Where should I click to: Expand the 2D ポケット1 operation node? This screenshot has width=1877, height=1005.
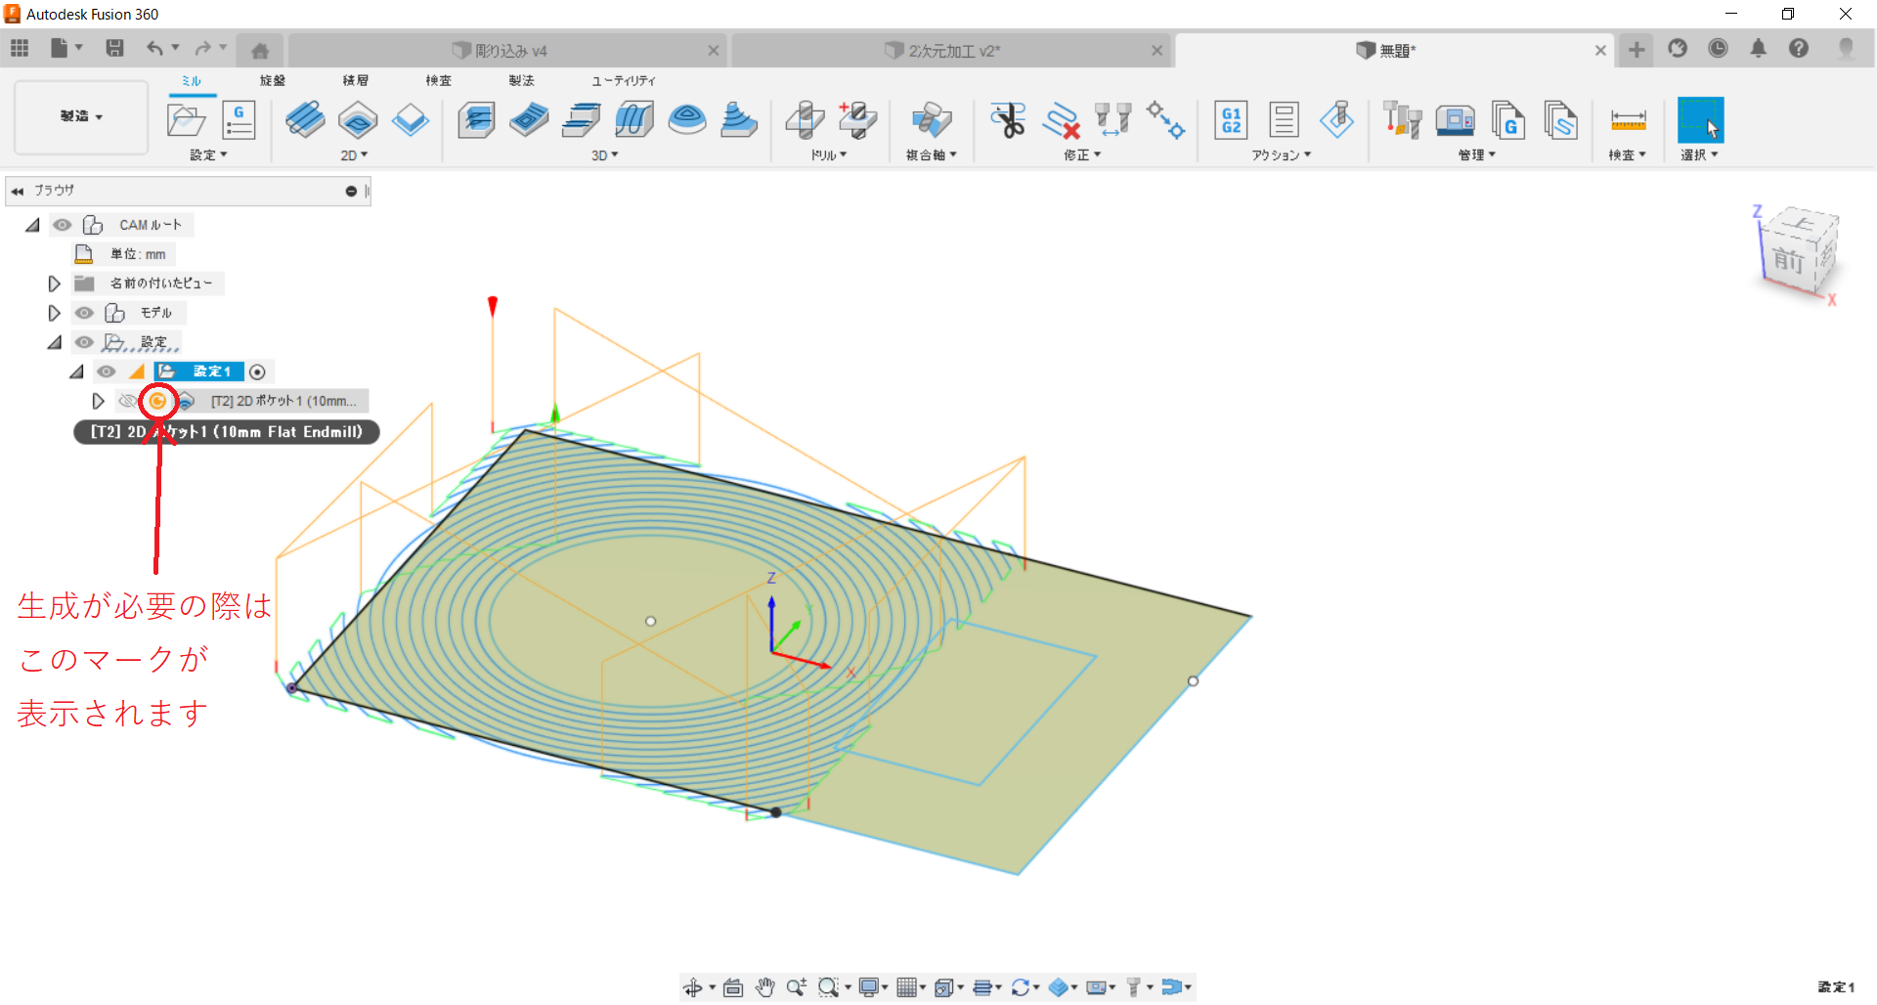coord(98,401)
